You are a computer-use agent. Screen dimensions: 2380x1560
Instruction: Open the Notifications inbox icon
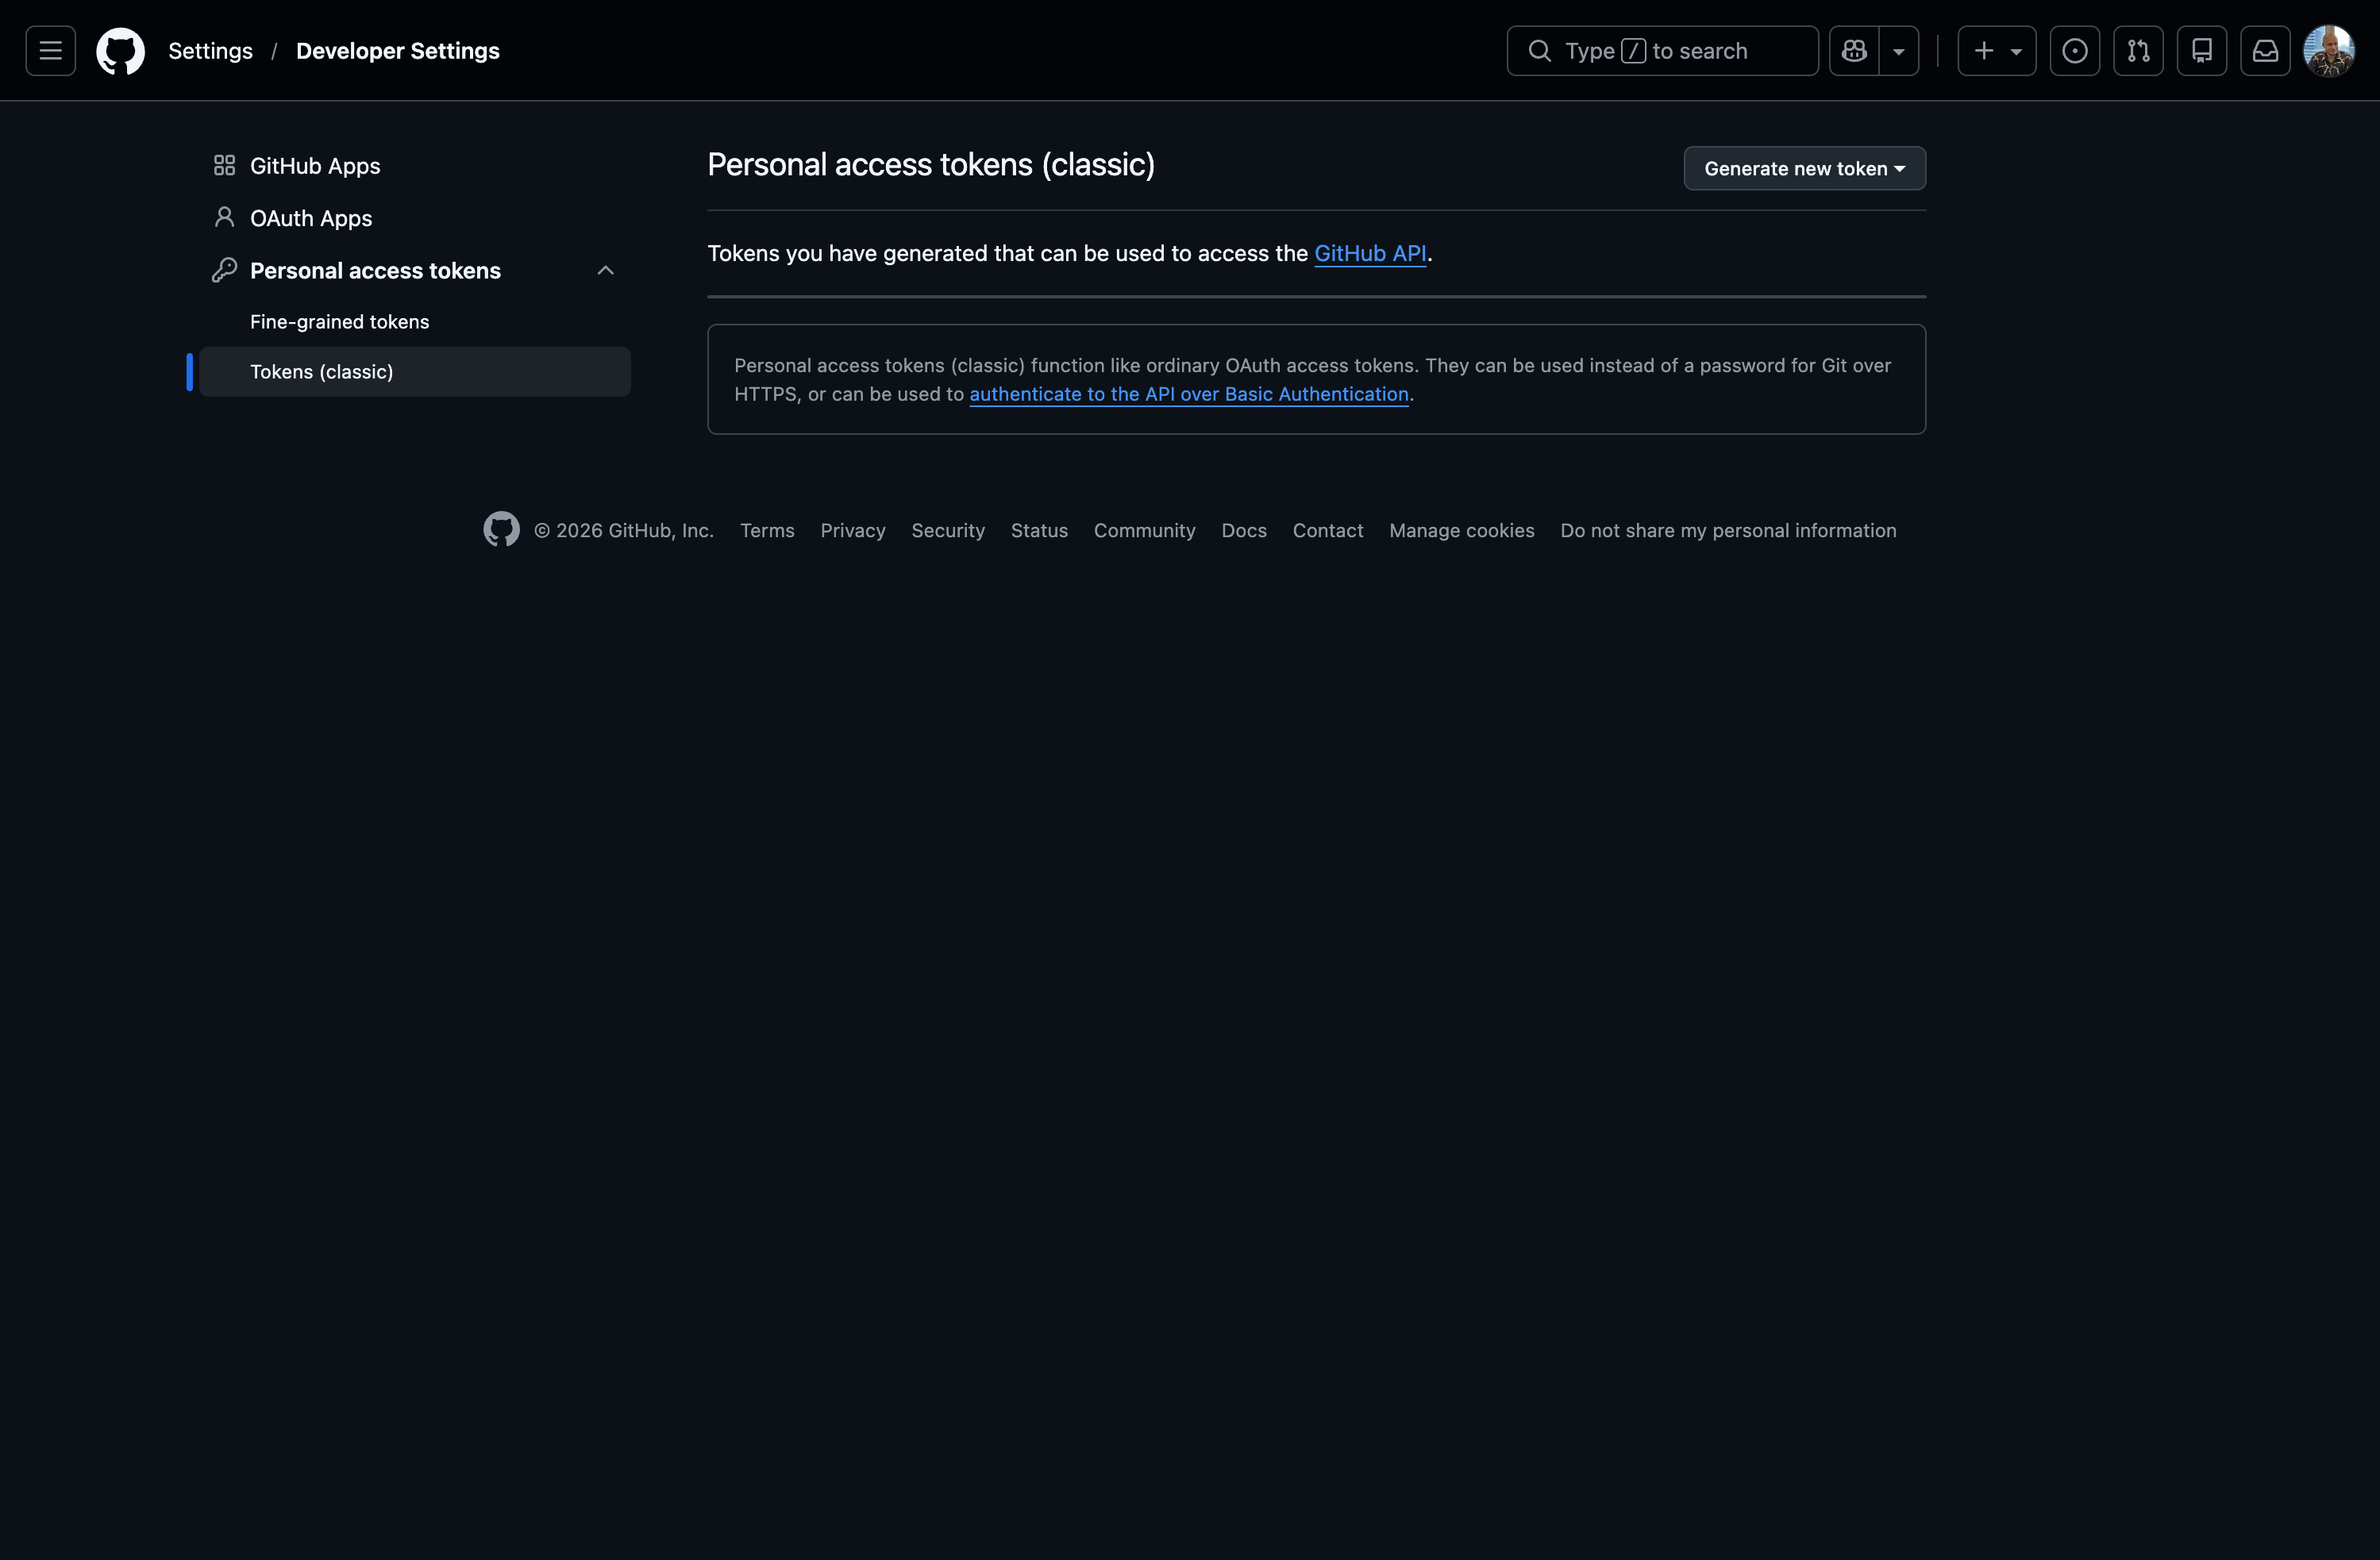(2265, 51)
